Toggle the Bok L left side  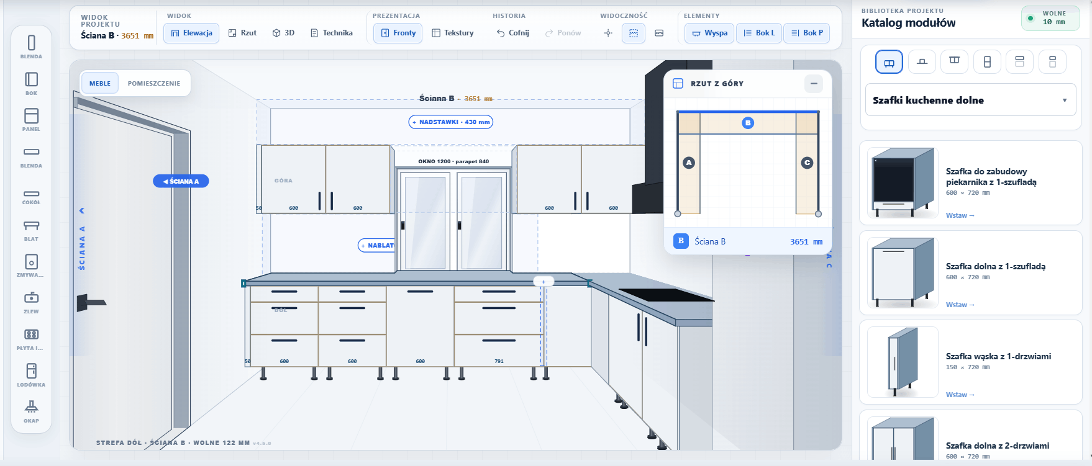point(759,33)
